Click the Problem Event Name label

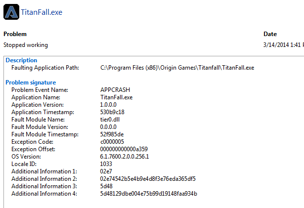click(x=40, y=90)
